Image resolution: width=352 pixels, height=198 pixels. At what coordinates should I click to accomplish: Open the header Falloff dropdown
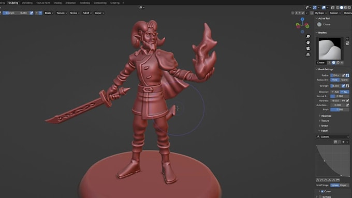point(87,13)
